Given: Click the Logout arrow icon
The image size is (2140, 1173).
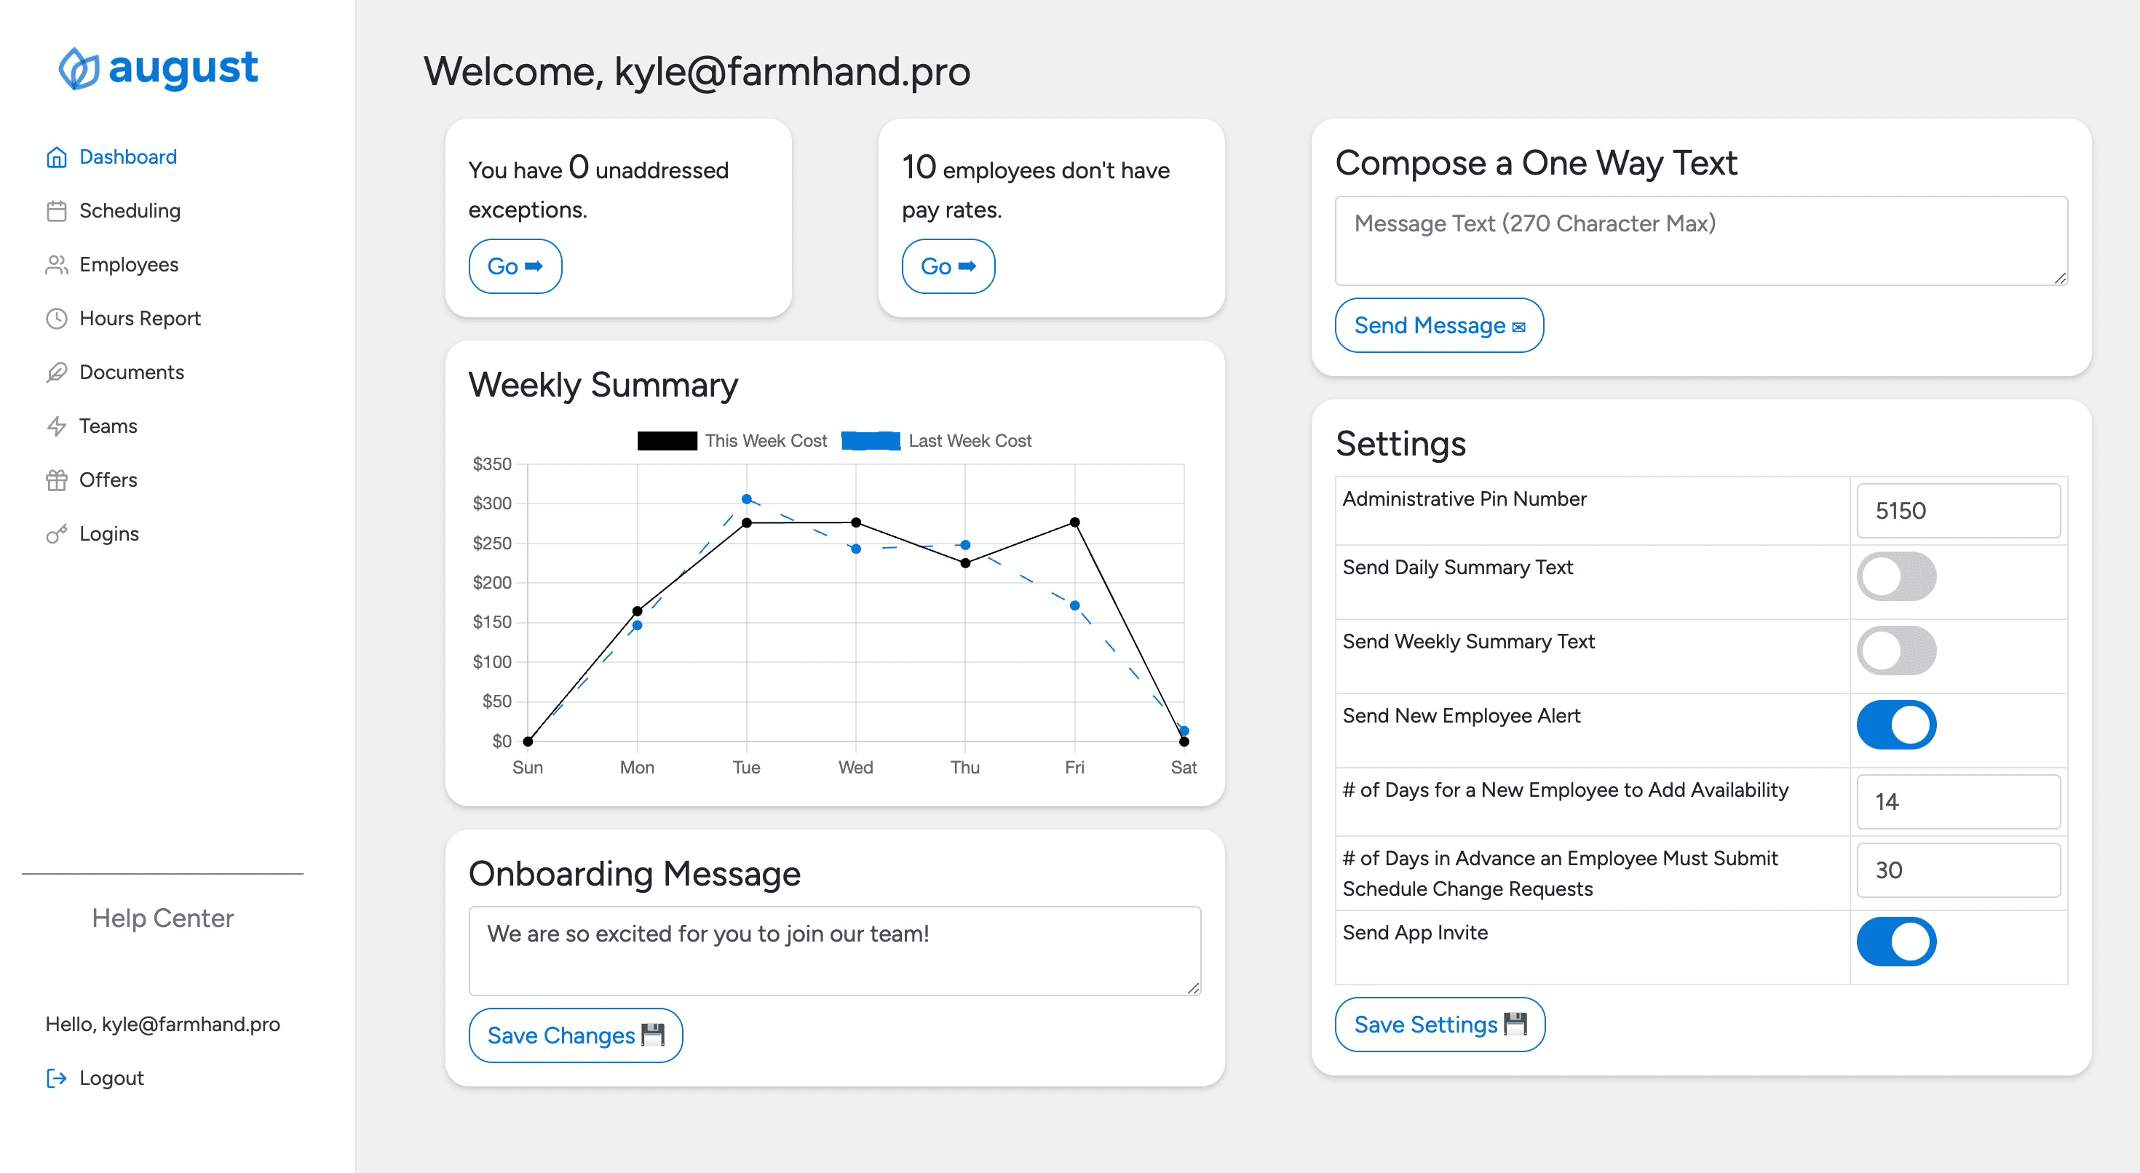Looking at the screenshot, I should [55, 1078].
